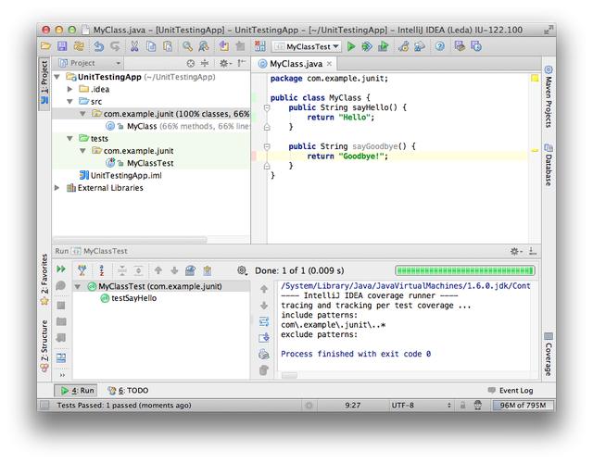Rerun tests with the double green arrow
Screen dimensions: 593x463
point(61,269)
